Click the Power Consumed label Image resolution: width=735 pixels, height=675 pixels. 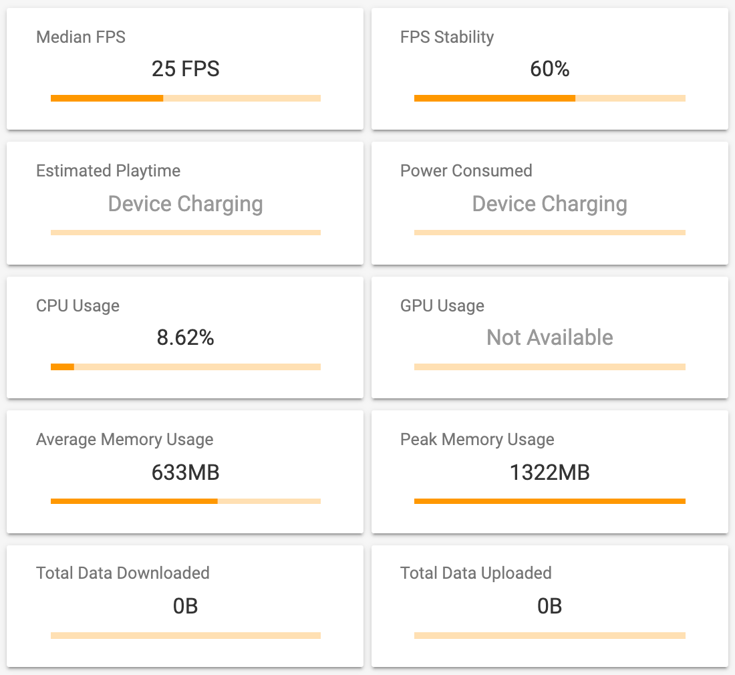[466, 171]
